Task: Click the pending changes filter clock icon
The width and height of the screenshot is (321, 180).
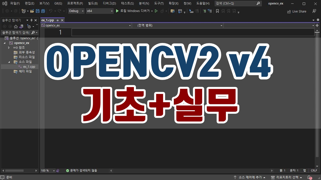Action: [x=29, y=26]
